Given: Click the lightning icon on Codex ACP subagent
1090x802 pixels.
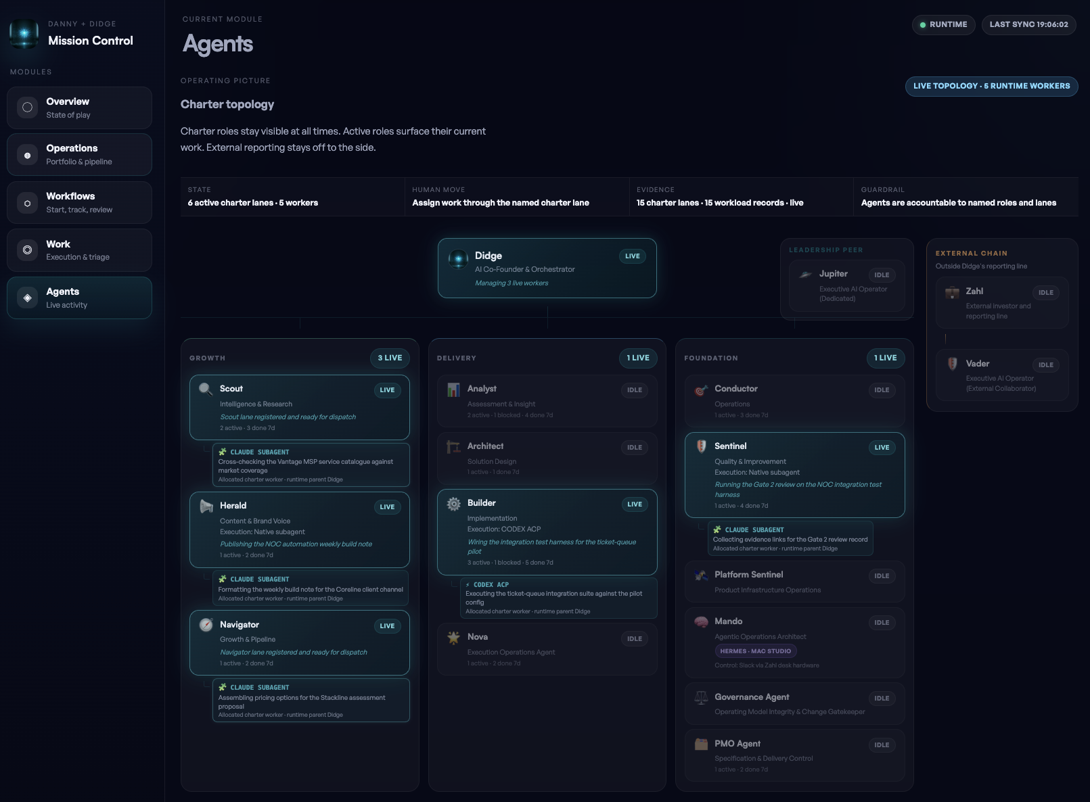Looking at the screenshot, I should [x=468, y=585].
